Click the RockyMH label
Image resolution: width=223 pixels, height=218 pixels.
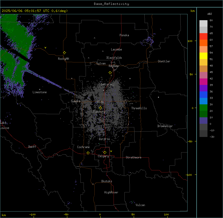63,59
